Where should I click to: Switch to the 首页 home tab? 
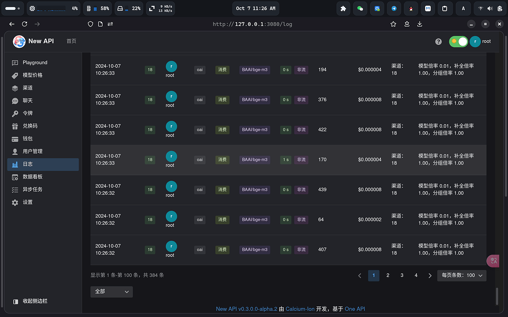[x=71, y=41]
